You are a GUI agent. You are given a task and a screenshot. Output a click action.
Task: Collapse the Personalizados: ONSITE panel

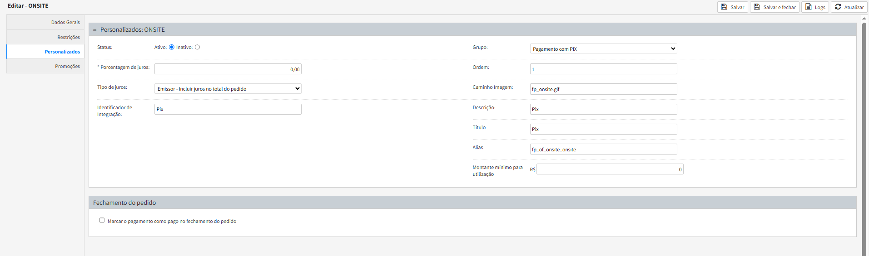(94, 30)
